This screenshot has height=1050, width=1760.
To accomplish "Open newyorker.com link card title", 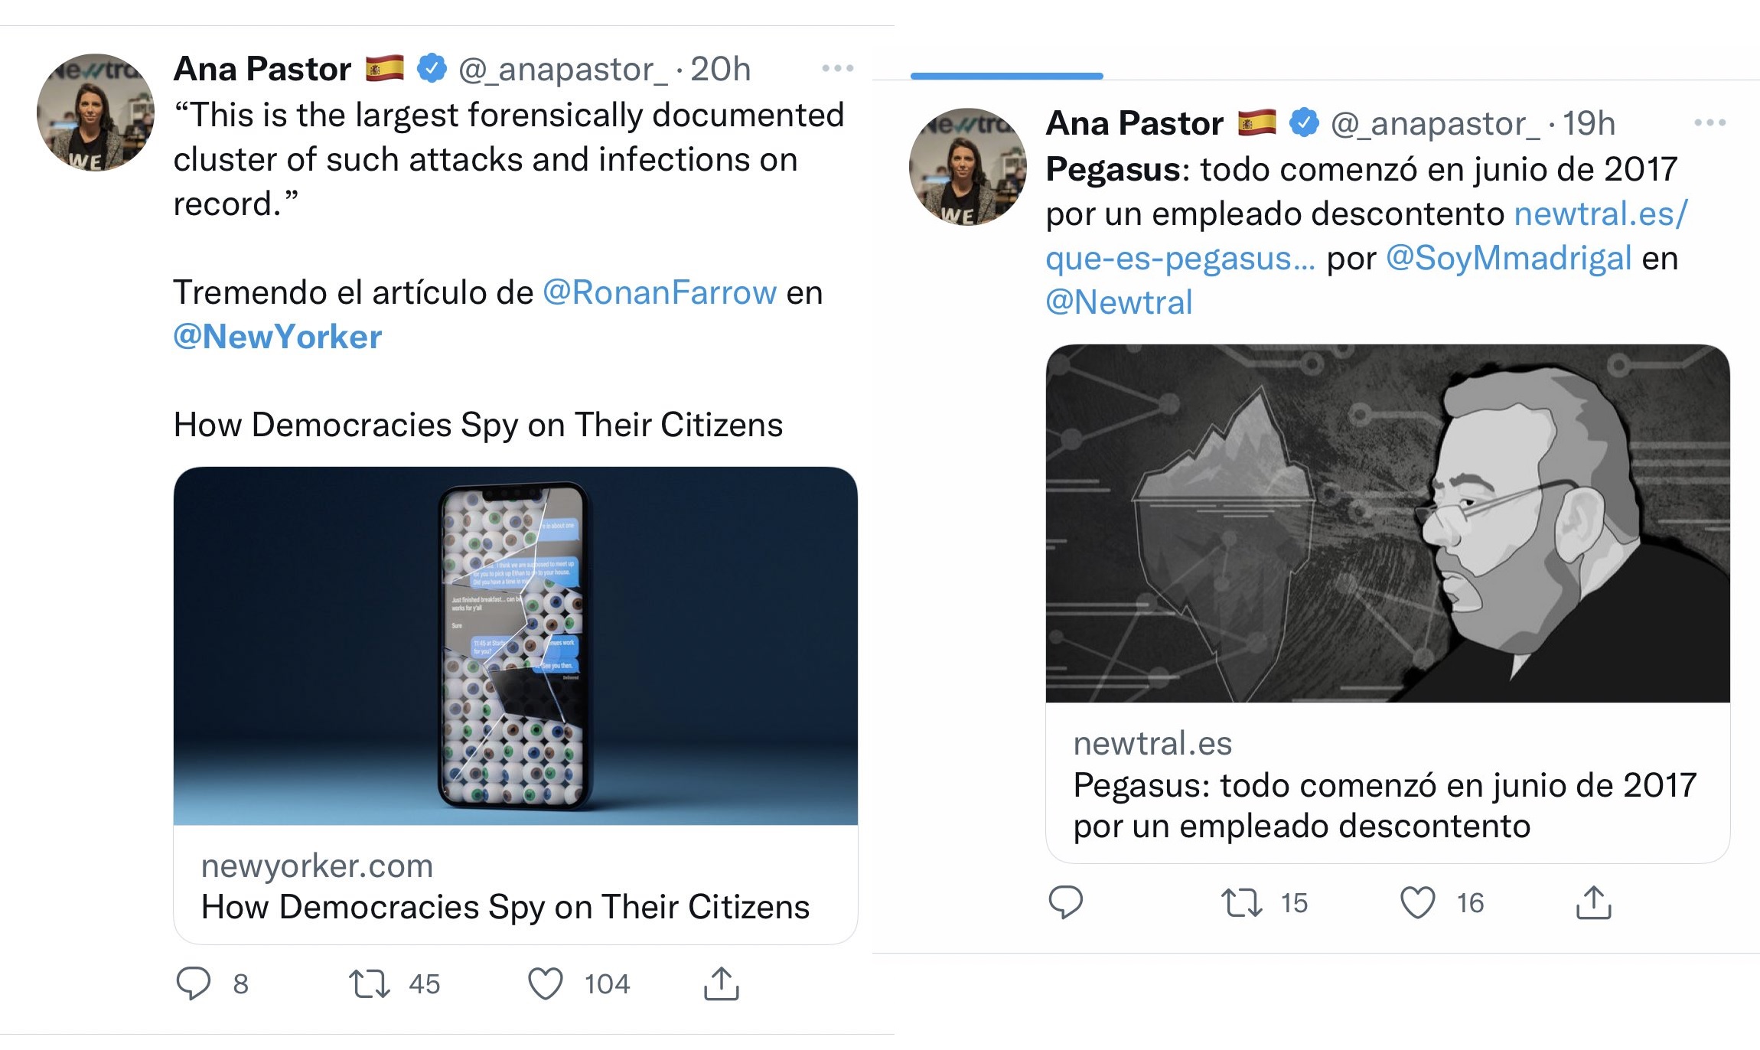I will [505, 907].
